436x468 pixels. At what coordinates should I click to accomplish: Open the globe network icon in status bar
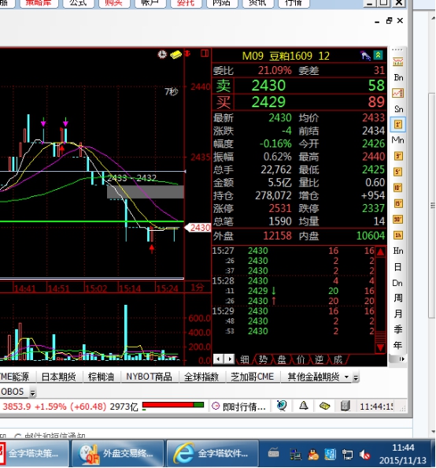coord(282,406)
